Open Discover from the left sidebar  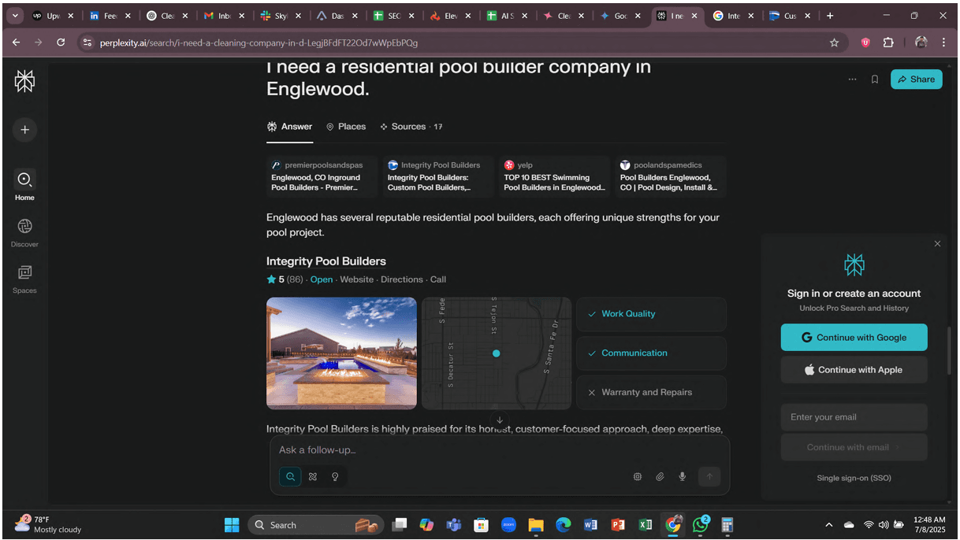(24, 231)
